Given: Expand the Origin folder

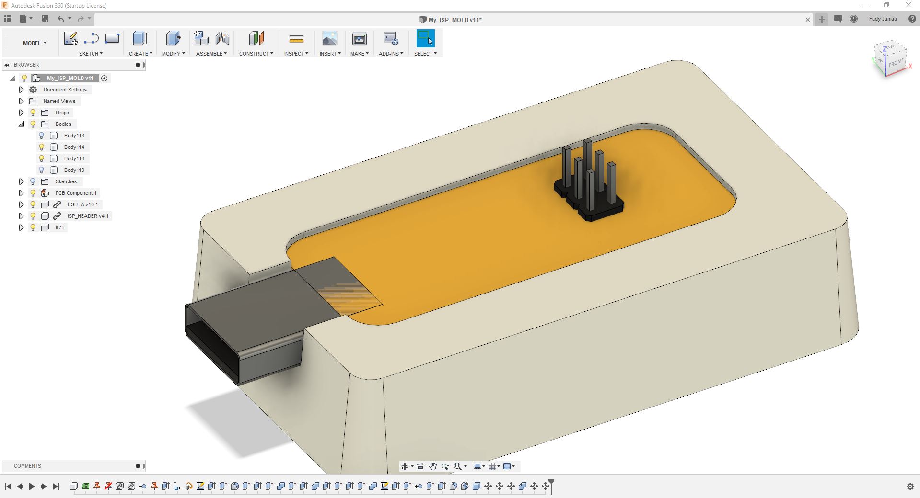Looking at the screenshot, I should [x=21, y=113].
